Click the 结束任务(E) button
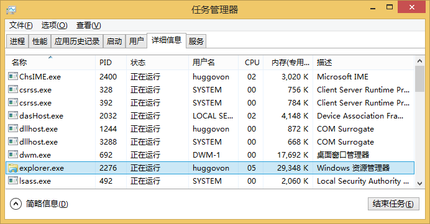 click(393, 204)
